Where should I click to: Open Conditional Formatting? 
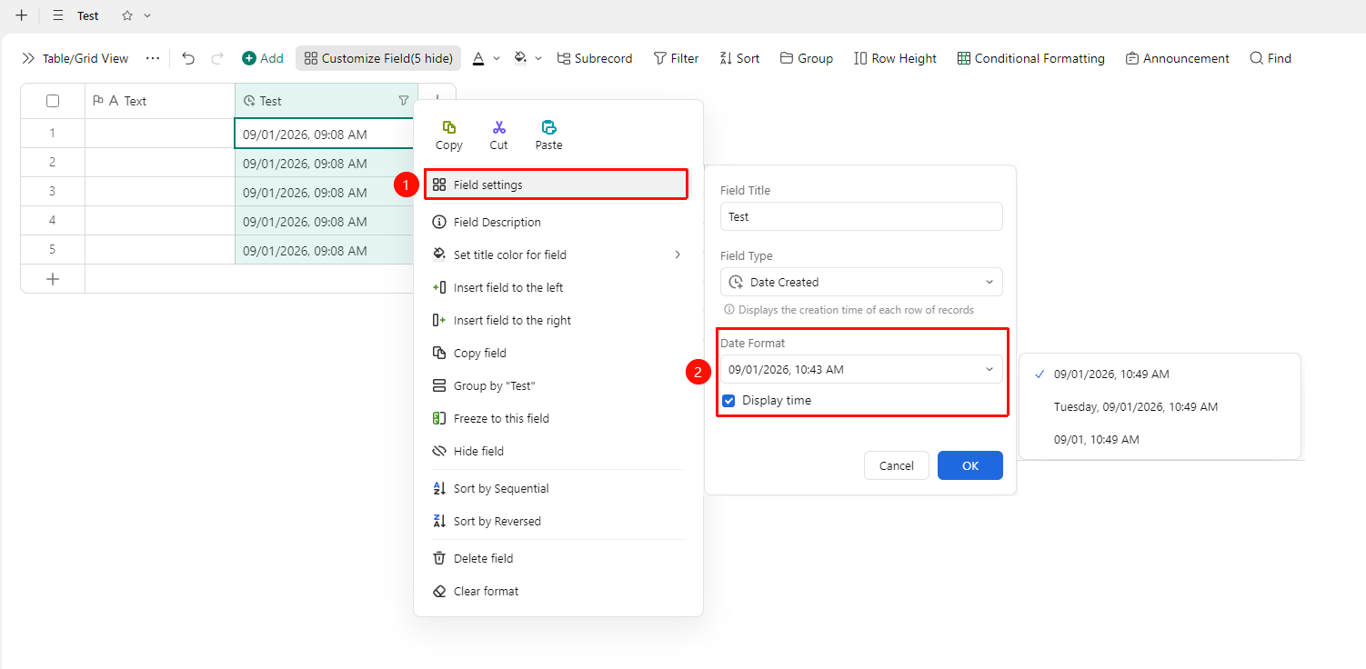[x=1030, y=58]
